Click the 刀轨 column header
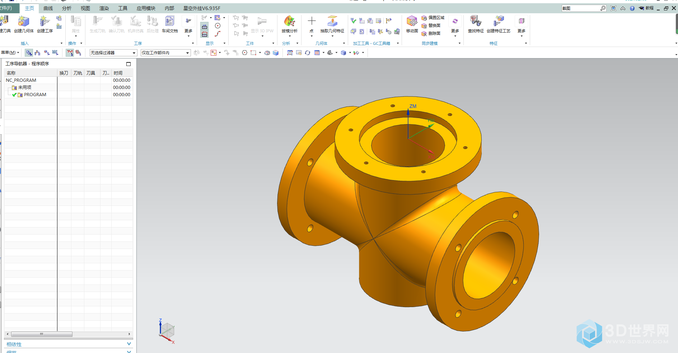Image resolution: width=678 pixels, height=353 pixels. (78, 73)
